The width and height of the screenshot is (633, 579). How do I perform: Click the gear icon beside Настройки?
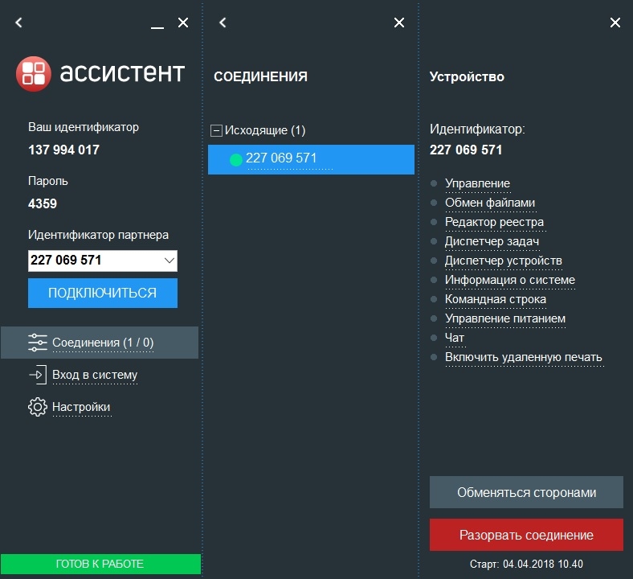point(38,406)
